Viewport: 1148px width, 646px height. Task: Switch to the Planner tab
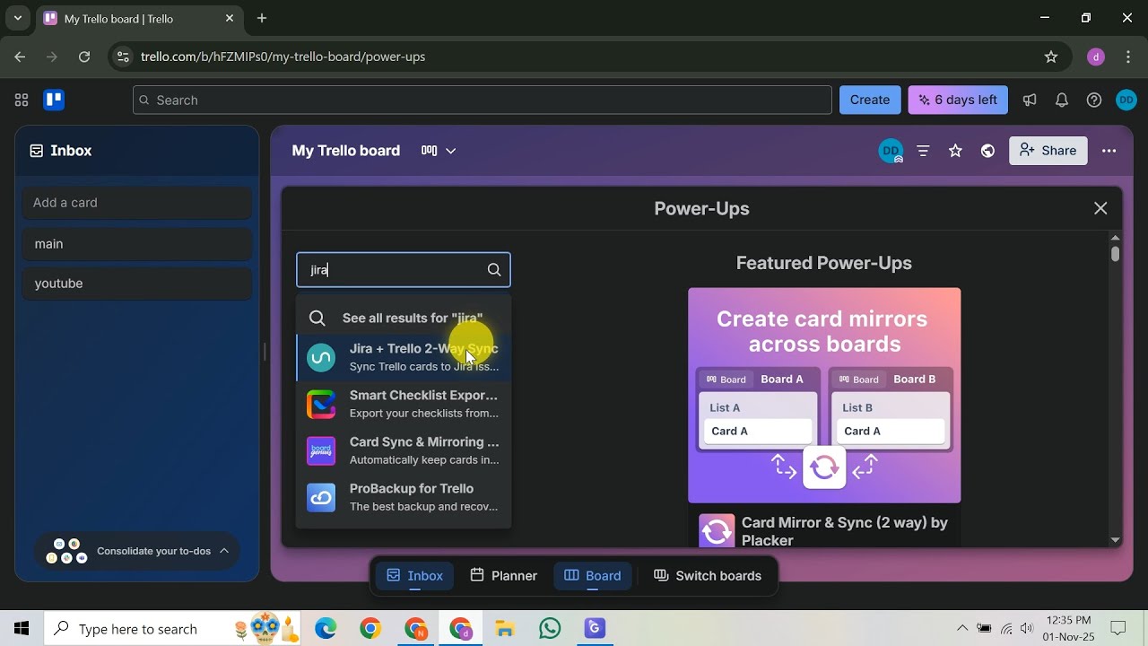click(x=503, y=576)
